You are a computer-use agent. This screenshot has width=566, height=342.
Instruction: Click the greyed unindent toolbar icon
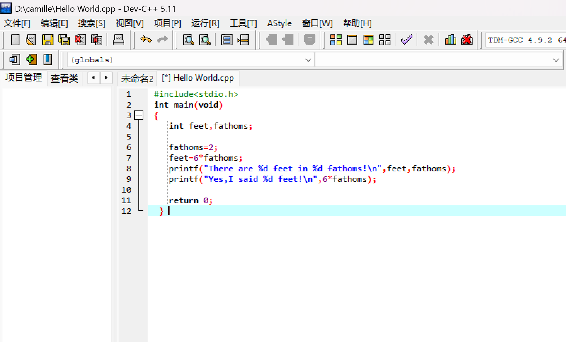pyautogui.click(x=288, y=40)
